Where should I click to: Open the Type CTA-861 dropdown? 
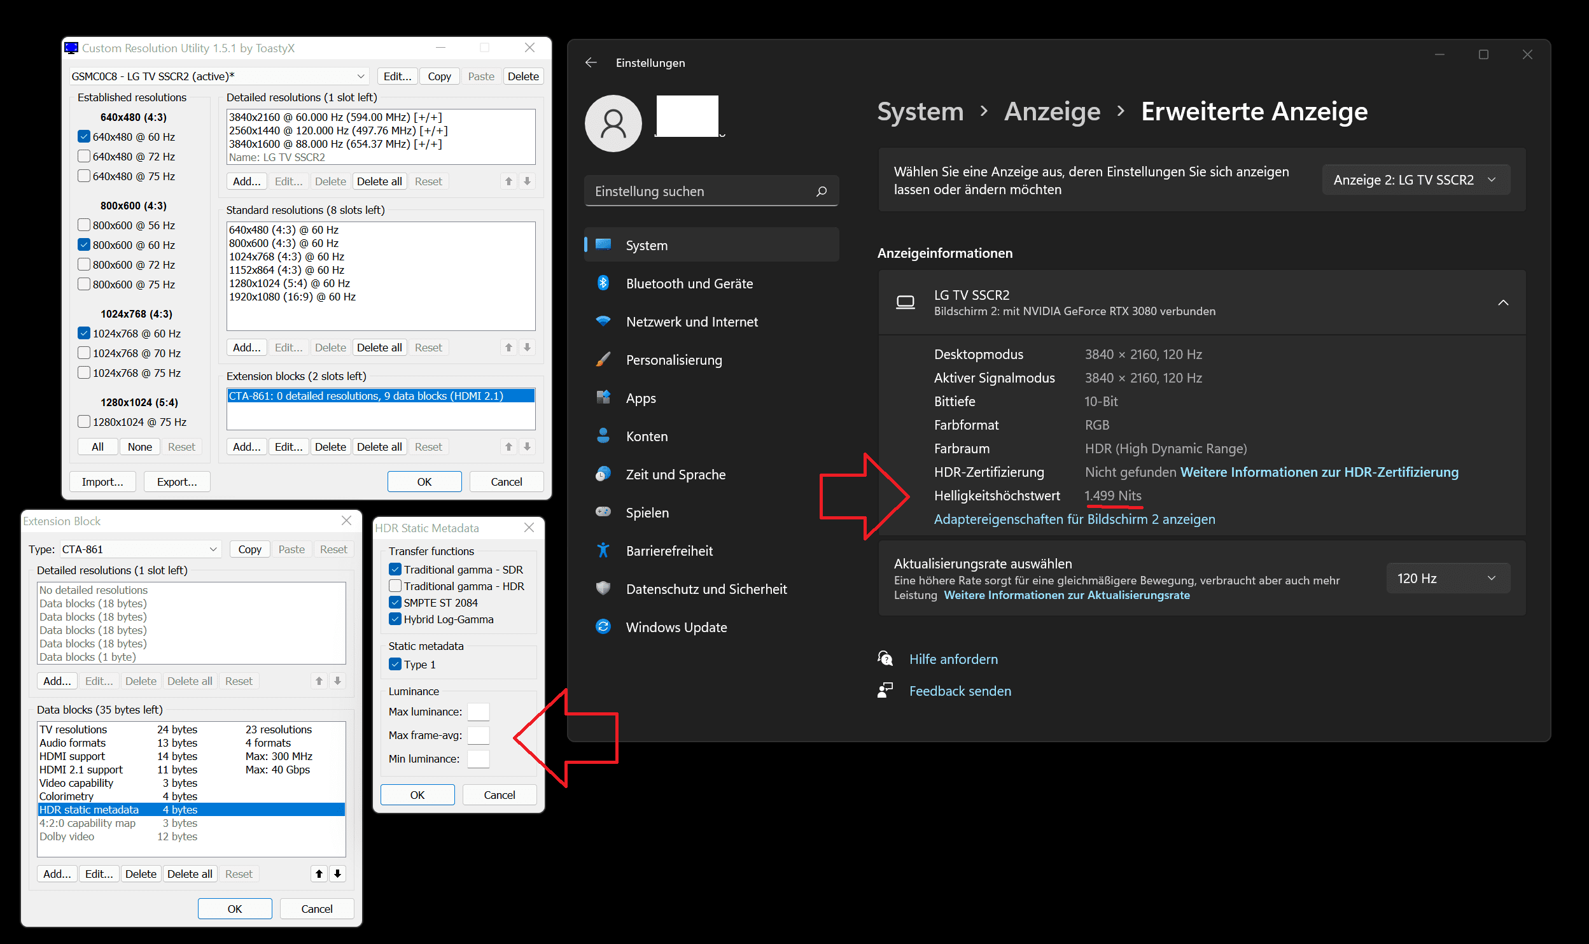(140, 549)
